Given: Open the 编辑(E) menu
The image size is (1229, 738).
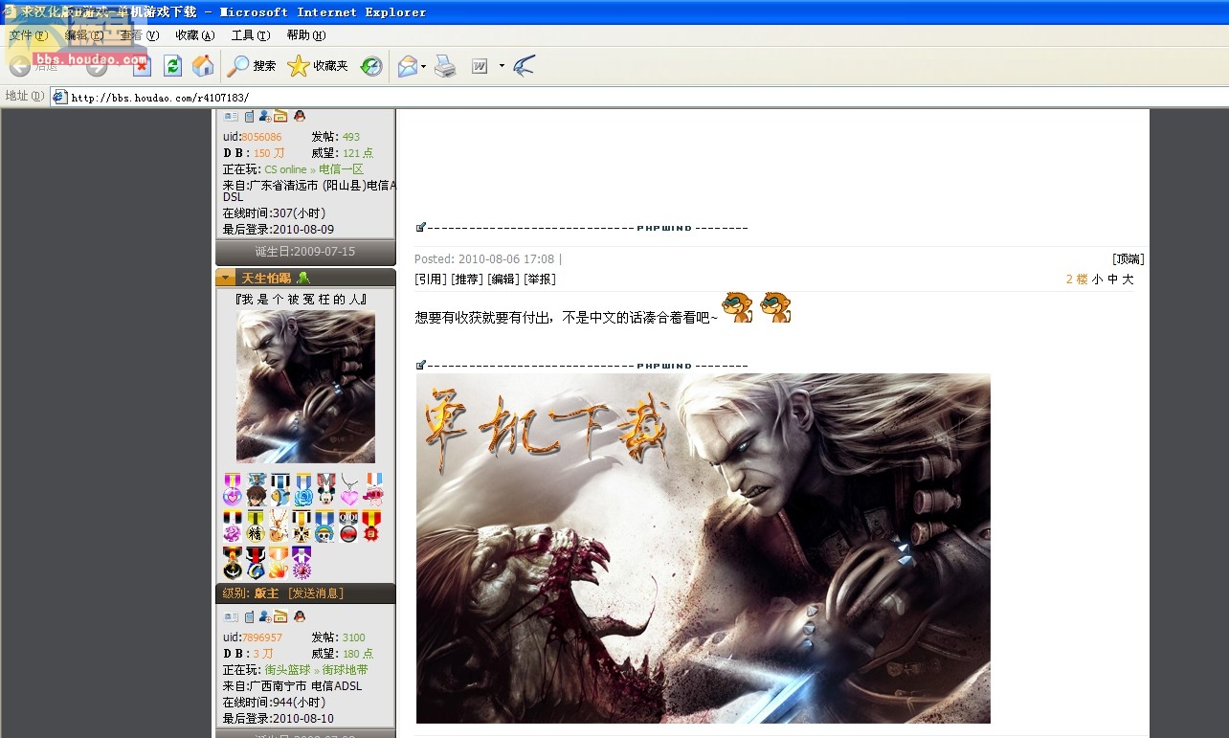Looking at the screenshot, I should [x=83, y=35].
